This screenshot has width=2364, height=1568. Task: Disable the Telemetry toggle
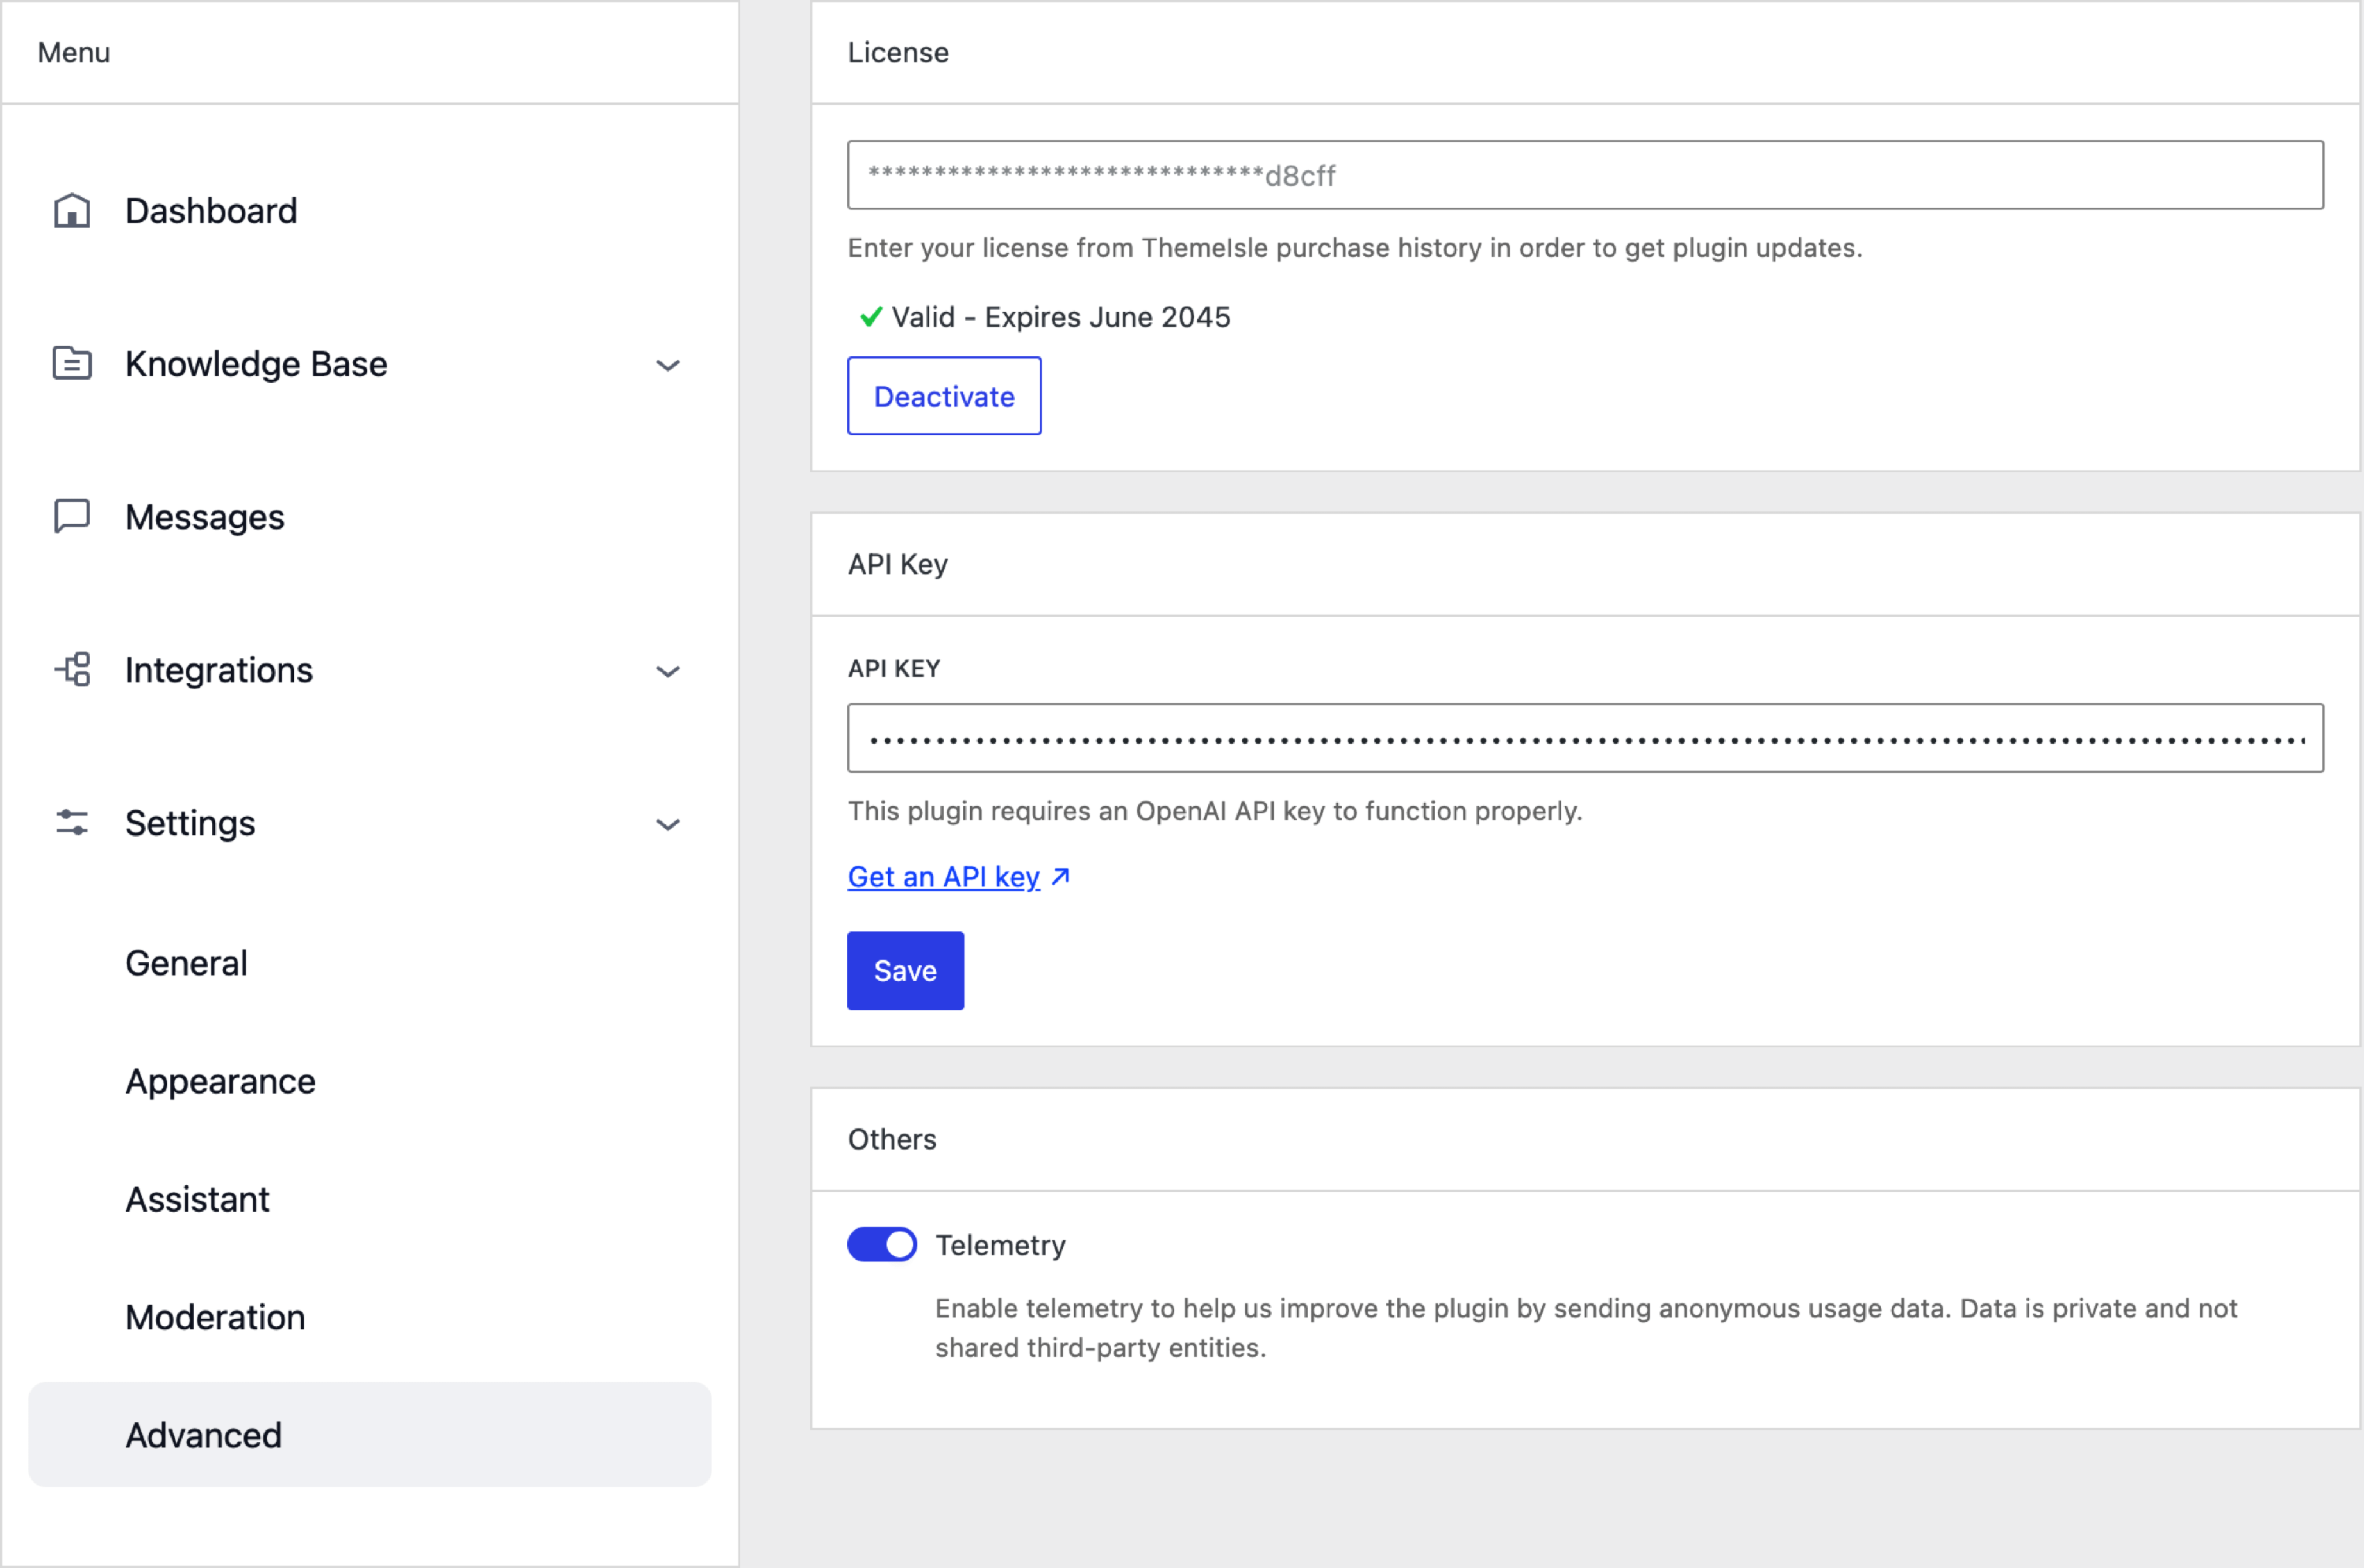pos(882,1245)
